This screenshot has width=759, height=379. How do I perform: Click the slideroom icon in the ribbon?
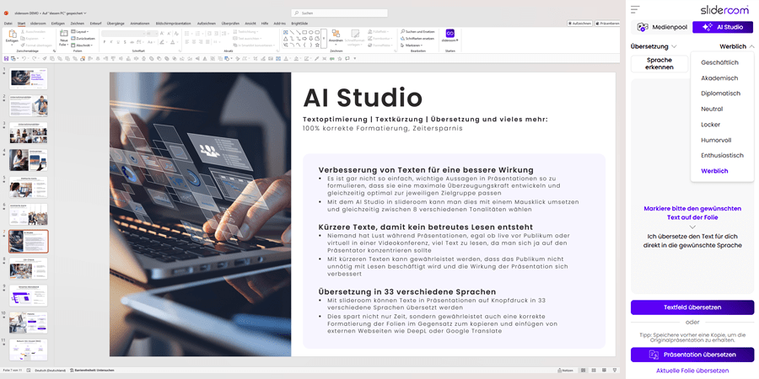(x=450, y=34)
